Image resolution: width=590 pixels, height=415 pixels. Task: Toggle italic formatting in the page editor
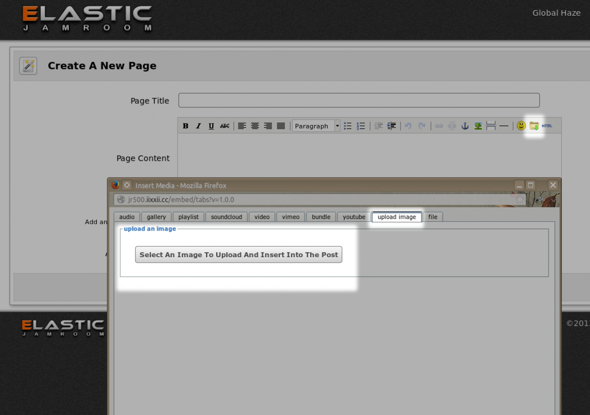[x=198, y=126]
